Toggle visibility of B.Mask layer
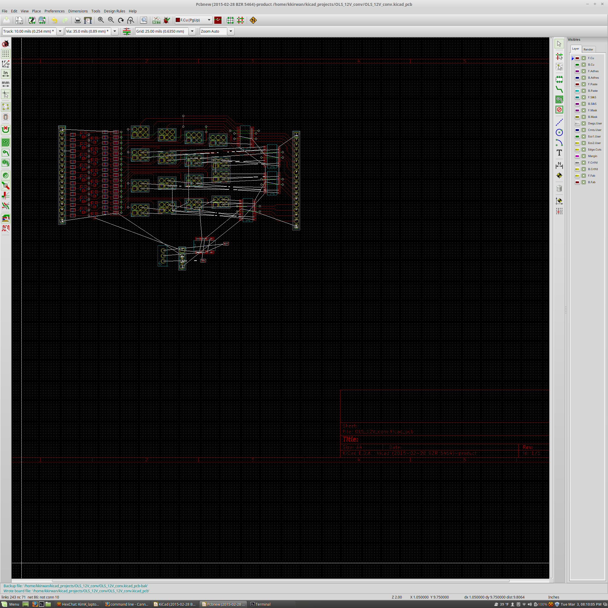 pyautogui.click(x=583, y=117)
